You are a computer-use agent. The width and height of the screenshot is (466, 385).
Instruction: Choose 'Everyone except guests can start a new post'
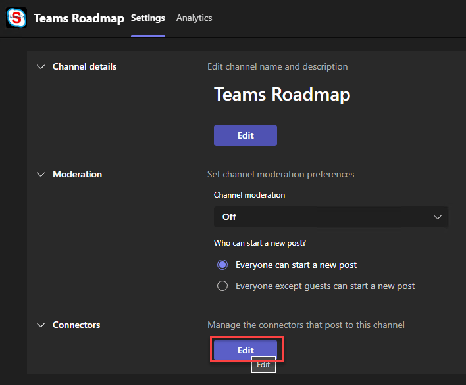[x=222, y=286]
